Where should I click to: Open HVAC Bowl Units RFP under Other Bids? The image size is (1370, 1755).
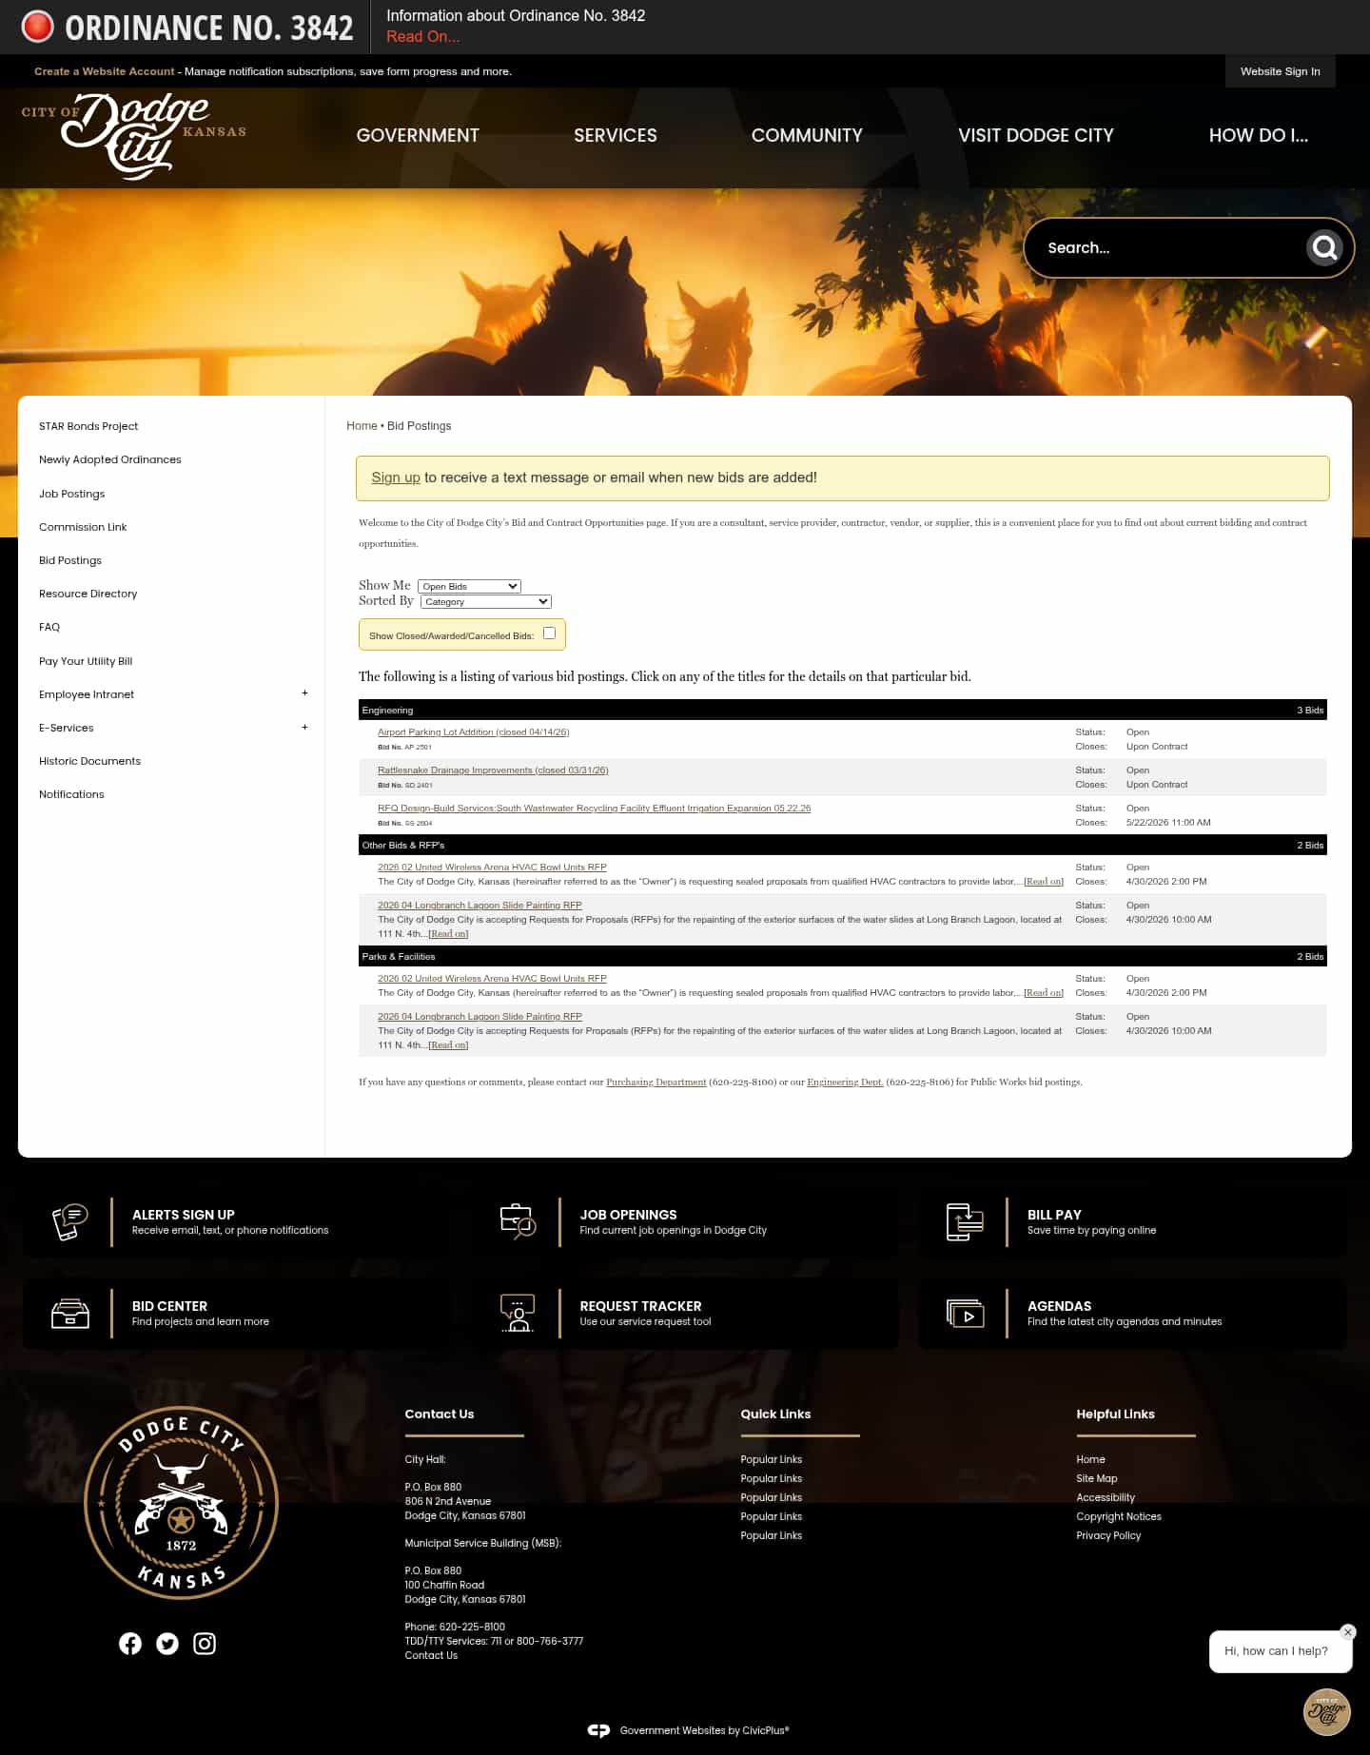tap(492, 868)
